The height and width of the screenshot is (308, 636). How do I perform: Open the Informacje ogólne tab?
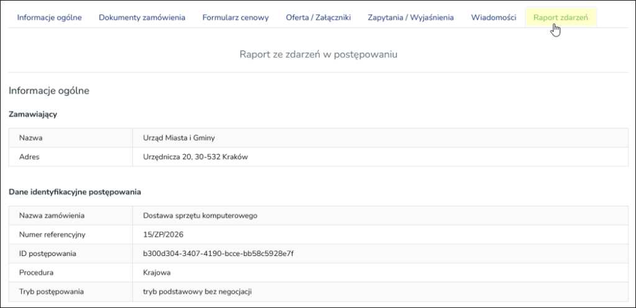tap(49, 17)
